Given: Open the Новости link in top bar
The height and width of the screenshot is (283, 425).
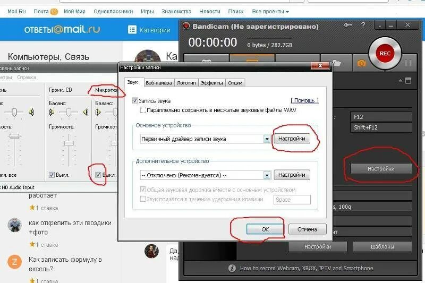Looking at the screenshot, I should tap(209, 12).
